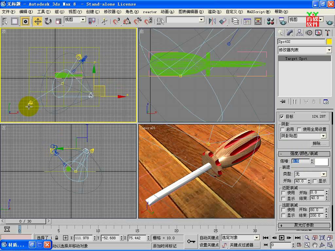Viewport: 335px width, 251px height.
Task: Click the Zoom viewport magnifier icon
Action: tap(307, 238)
